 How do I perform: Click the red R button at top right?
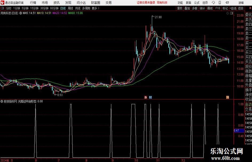250,8
